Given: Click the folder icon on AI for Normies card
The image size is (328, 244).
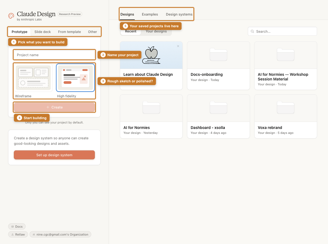Looking at the screenshot, I should [x=151, y=107].
